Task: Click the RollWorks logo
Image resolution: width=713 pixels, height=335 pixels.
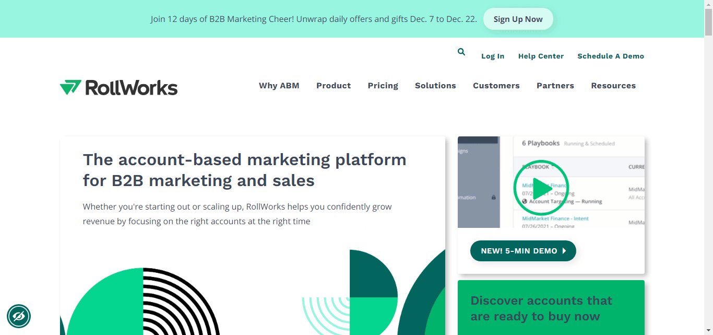Action: tap(118, 87)
